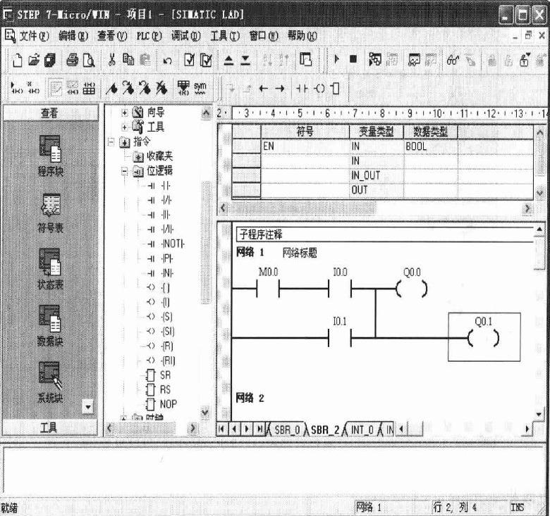The height and width of the screenshot is (516, 550).
Task: Switch to the SBR_0 tab
Action: (287, 429)
